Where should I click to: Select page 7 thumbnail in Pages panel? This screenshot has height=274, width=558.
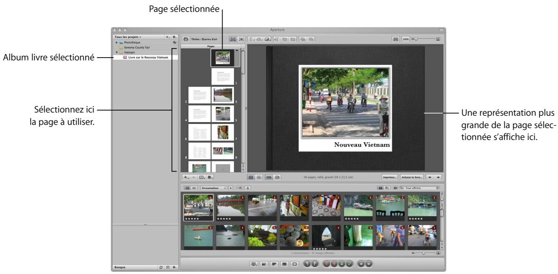[x=223, y=132]
